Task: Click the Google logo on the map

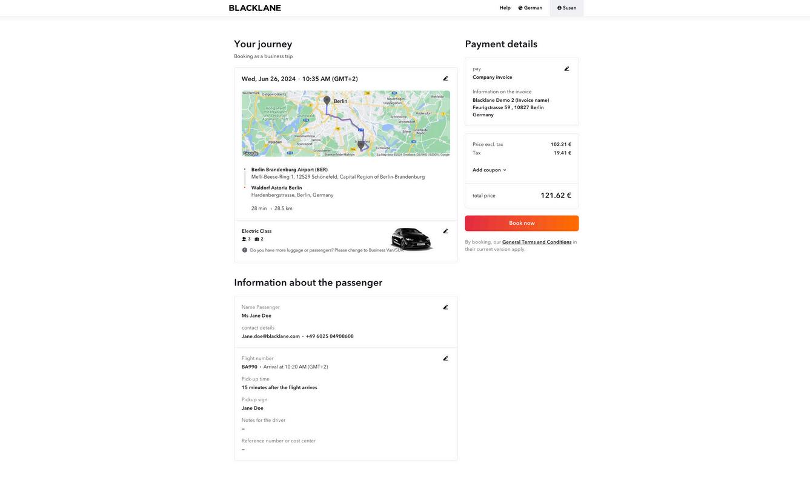Action: pos(250,153)
